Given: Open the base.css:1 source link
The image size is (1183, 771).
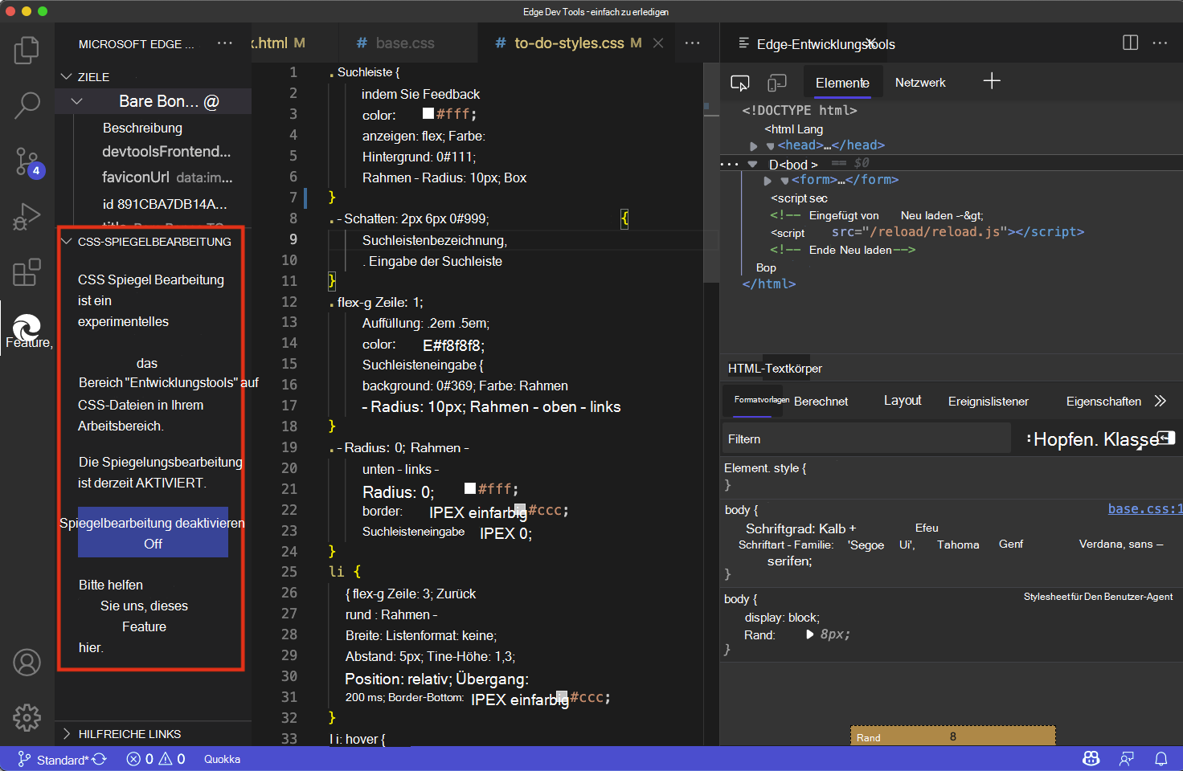Looking at the screenshot, I should point(1144,508).
